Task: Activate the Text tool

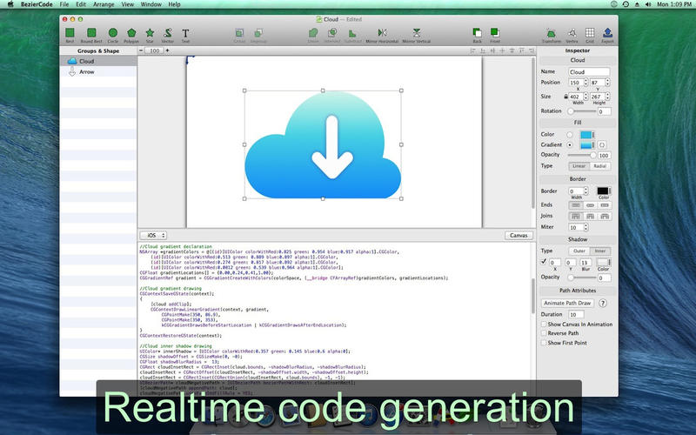Action: (x=185, y=32)
